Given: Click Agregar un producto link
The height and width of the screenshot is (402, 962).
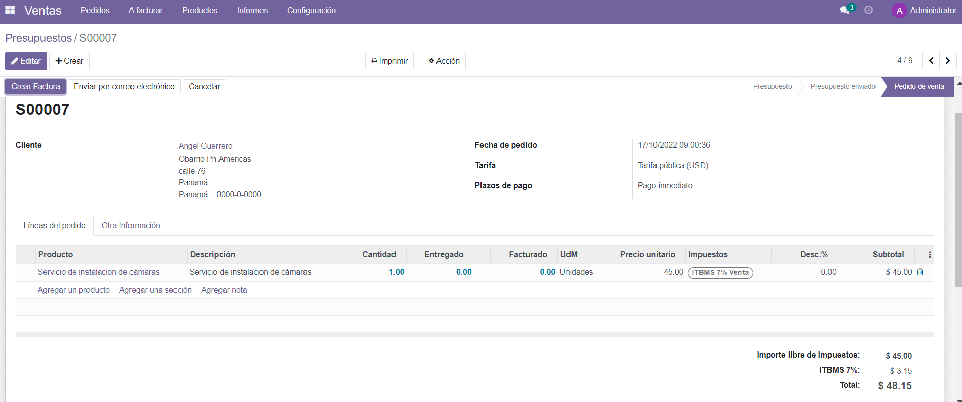Looking at the screenshot, I should 73,290.
